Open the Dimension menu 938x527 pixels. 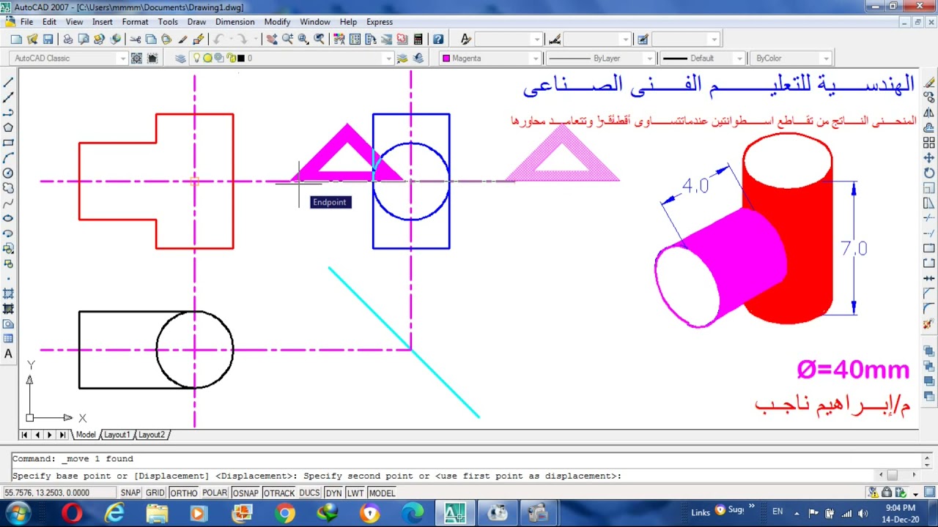click(234, 22)
